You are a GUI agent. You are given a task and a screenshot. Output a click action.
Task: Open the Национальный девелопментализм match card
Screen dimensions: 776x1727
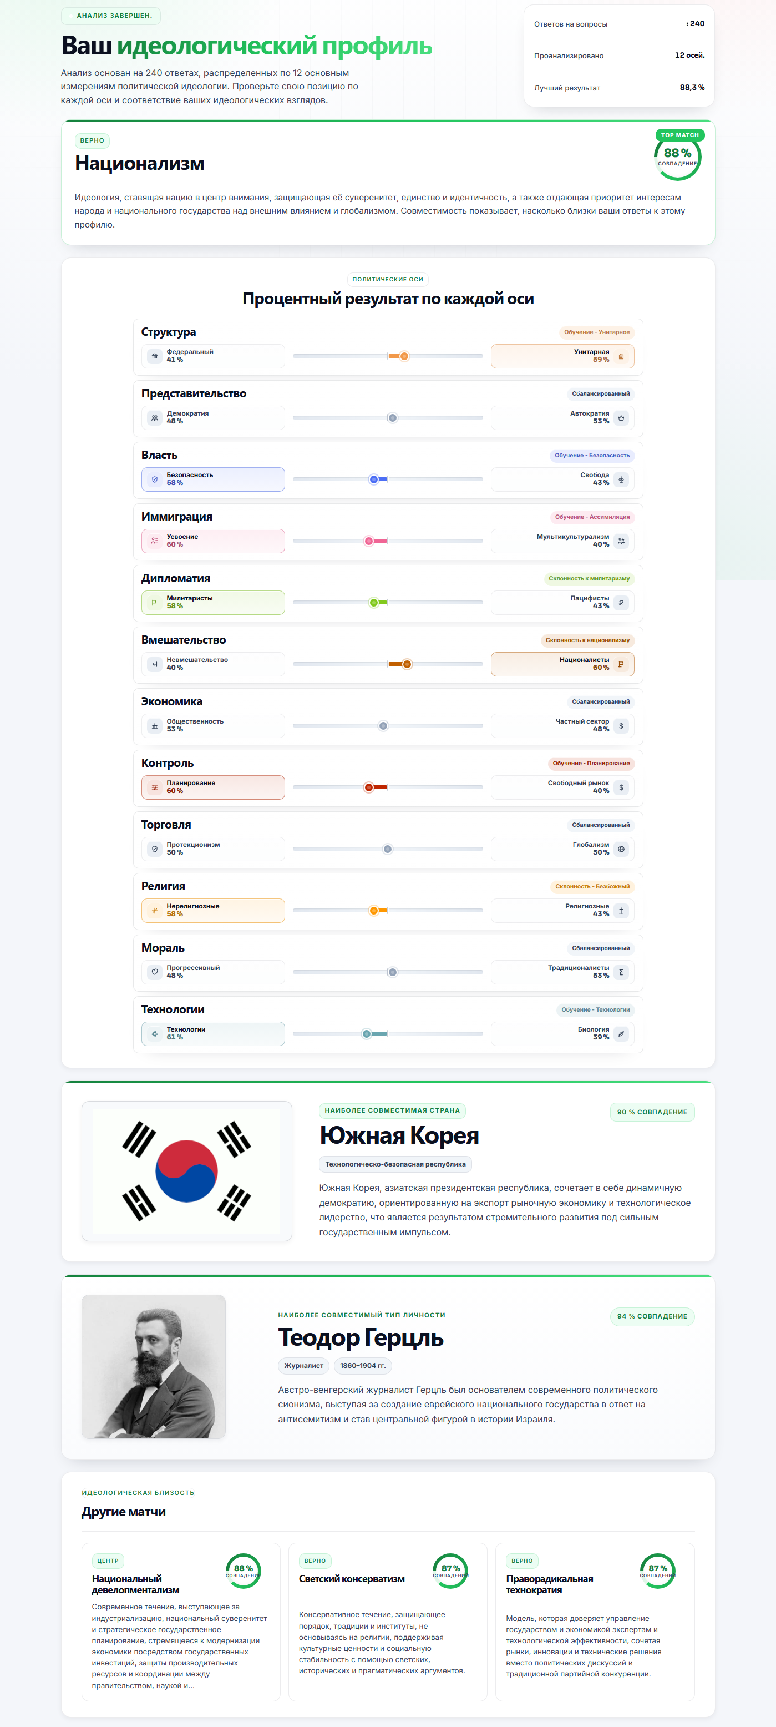[181, 1622]
